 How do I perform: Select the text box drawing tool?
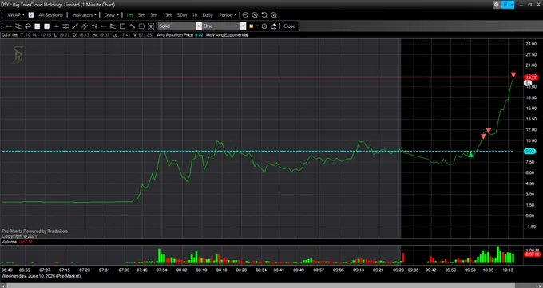tap(151, 26)
